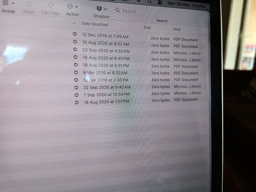Screen dimensions: 256x192
Task: Click the status icon beside 18 Aug 2020 1:07 PM
Action: 76,102
